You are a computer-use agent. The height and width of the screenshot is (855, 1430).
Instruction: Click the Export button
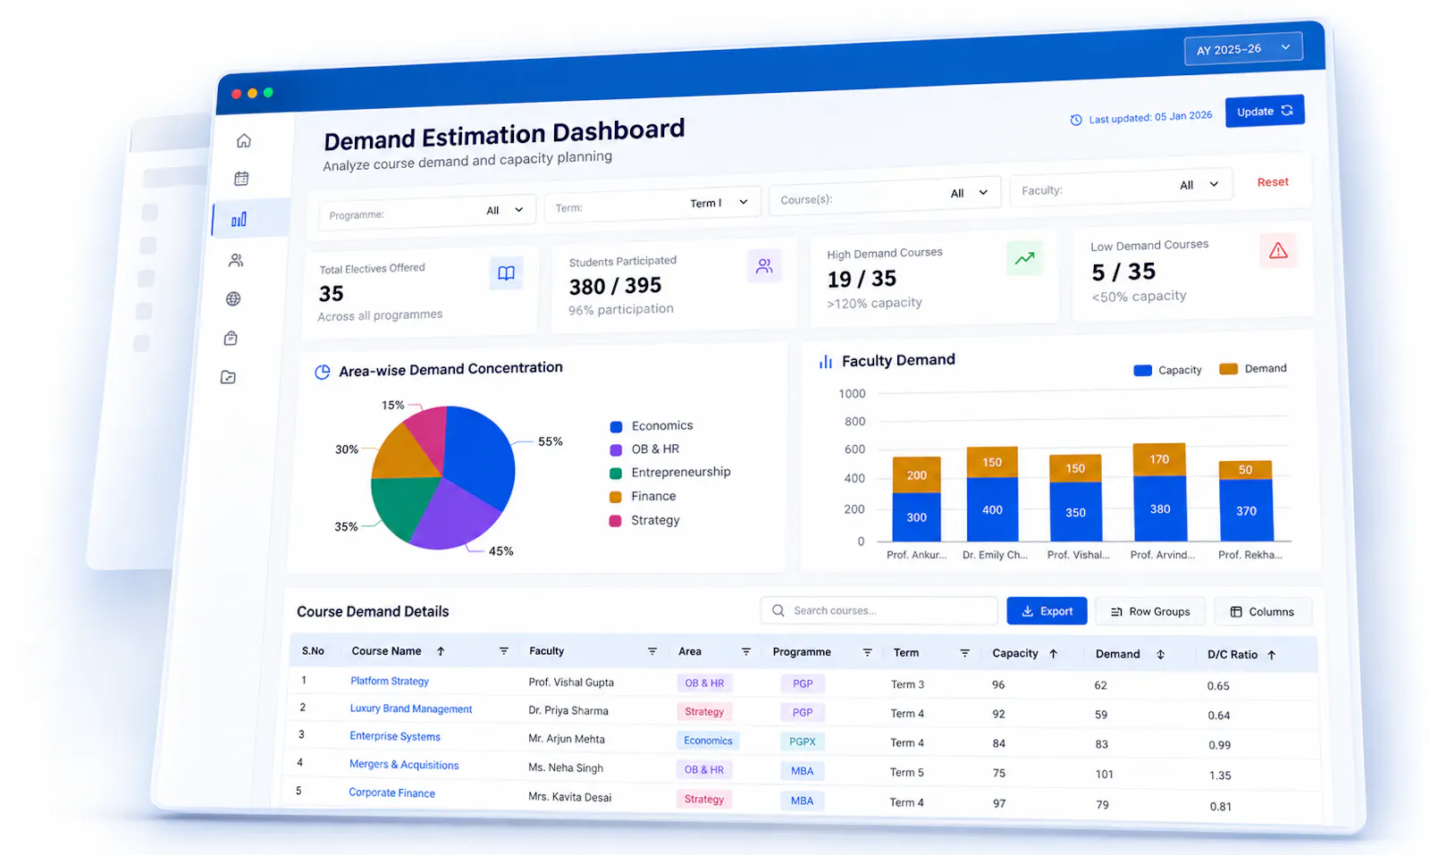coord(1047,611)
